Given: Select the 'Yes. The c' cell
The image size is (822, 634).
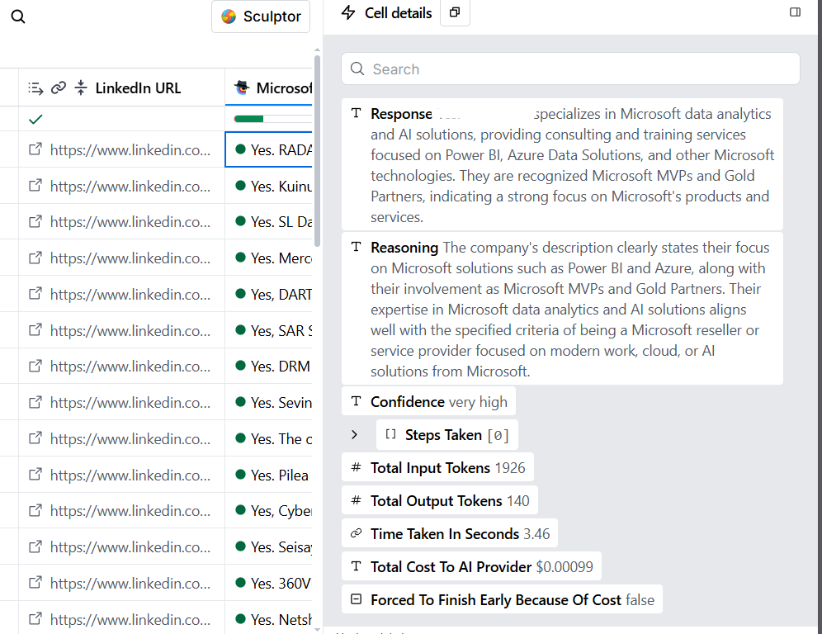Looking at the screenshot, I should pos(269,438).
